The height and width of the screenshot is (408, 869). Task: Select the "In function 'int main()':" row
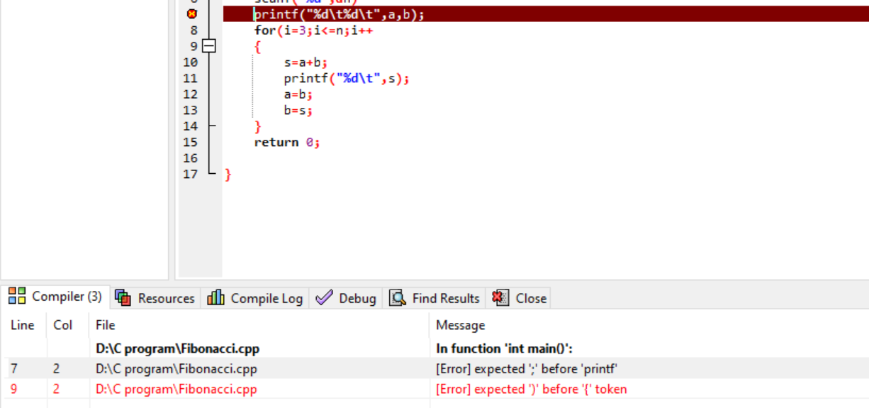click(x=505, y=348)
